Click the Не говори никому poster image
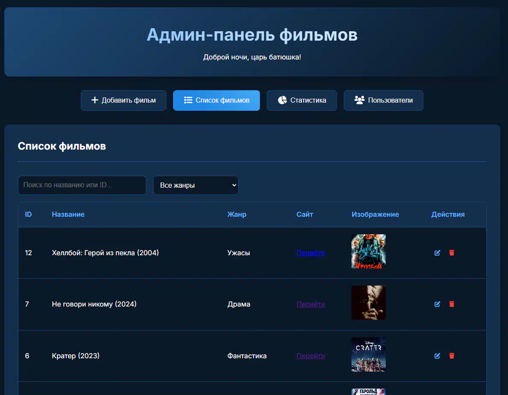Viewport: 508px width, 395px height. pyautogui.click(x=368, y=303)
